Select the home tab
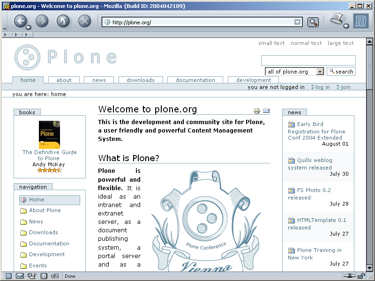 [28, 80]
